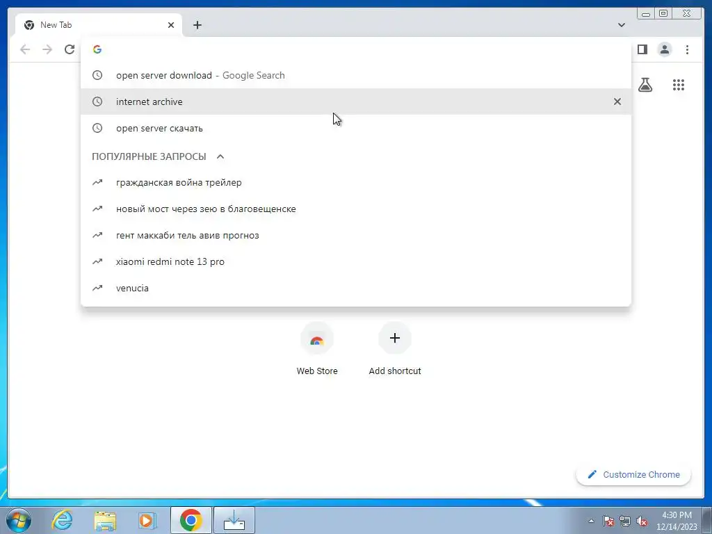Toggle the Chrome side panel icon

click(642, 49)
